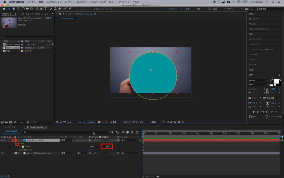Select oliur-1...sh.jpg in the project panel
This screenshot has height=178, width=284.
[13, 48]
